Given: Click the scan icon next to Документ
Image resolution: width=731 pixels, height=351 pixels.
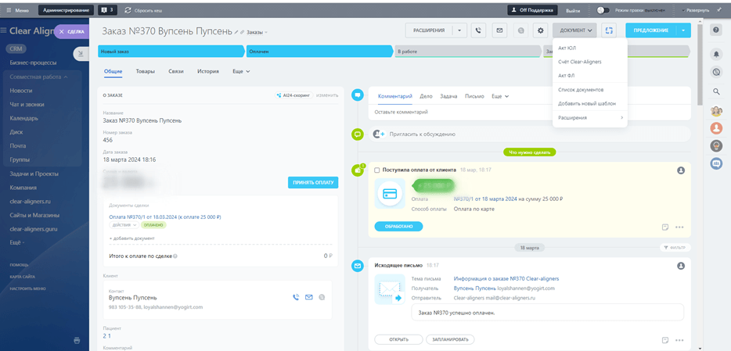Looking at the screenshot, I should click(x=609, y=30).
